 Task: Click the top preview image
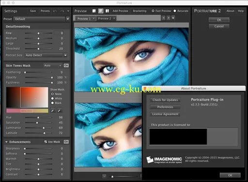[131, 60]
